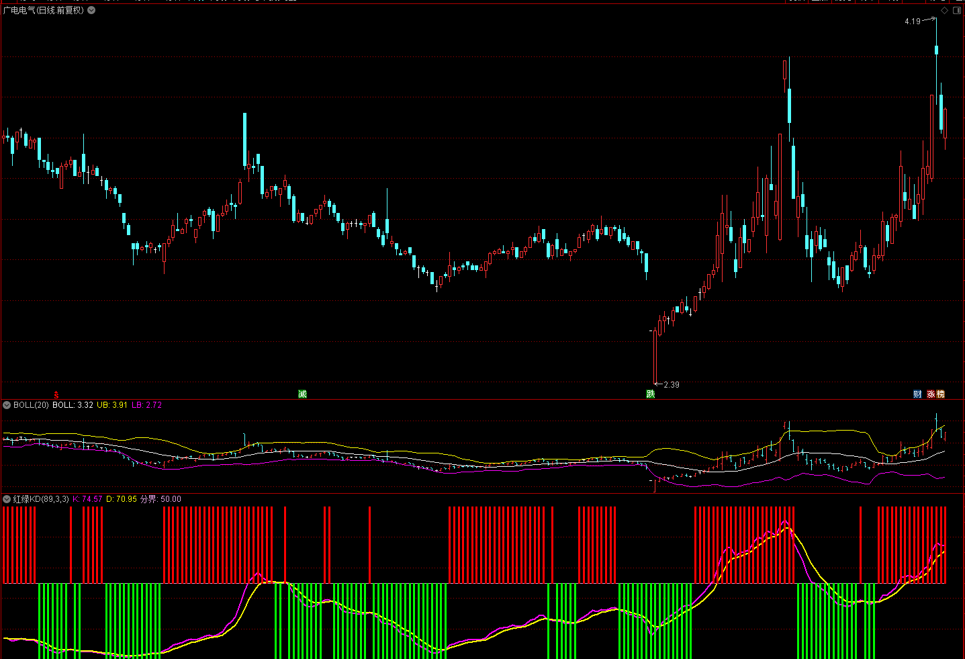The width and height of the screenshot is (965, 659).
Task: Click the 2.39 low price label
Action: click(672, 385)
